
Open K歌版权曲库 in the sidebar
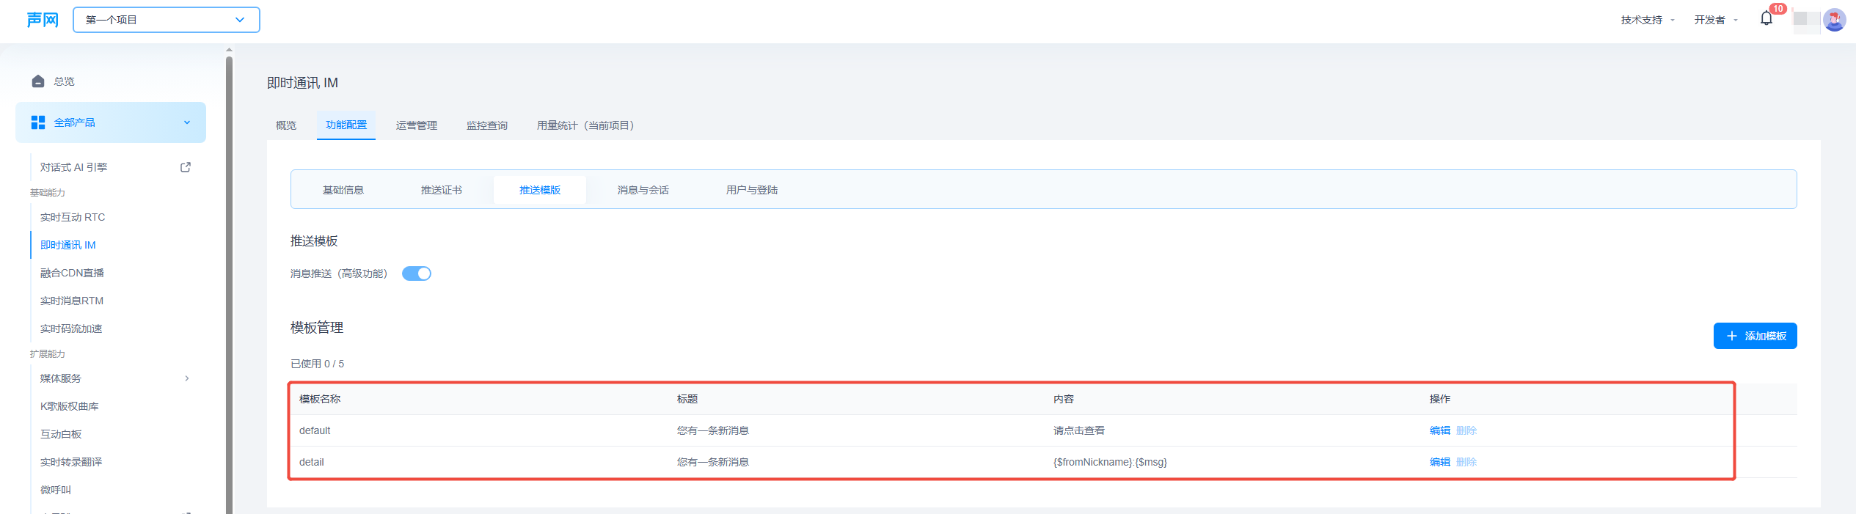point(69,406)
